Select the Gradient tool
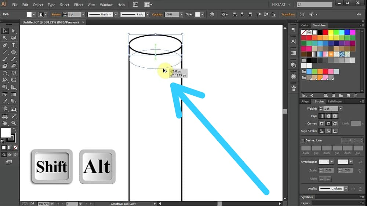Image resolution: width=367 pixels, height=206 pixels. click(x=13, y=95)
